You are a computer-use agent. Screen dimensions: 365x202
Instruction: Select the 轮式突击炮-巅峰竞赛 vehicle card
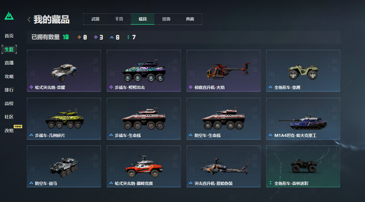pyautogui.click(x=144, y=166)
